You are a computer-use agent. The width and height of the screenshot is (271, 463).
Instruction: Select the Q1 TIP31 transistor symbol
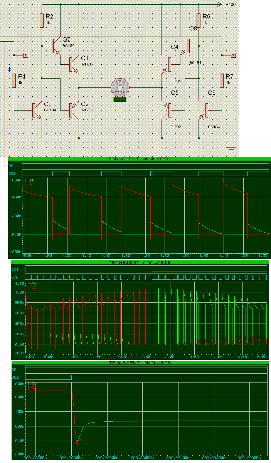pos(74,64)
